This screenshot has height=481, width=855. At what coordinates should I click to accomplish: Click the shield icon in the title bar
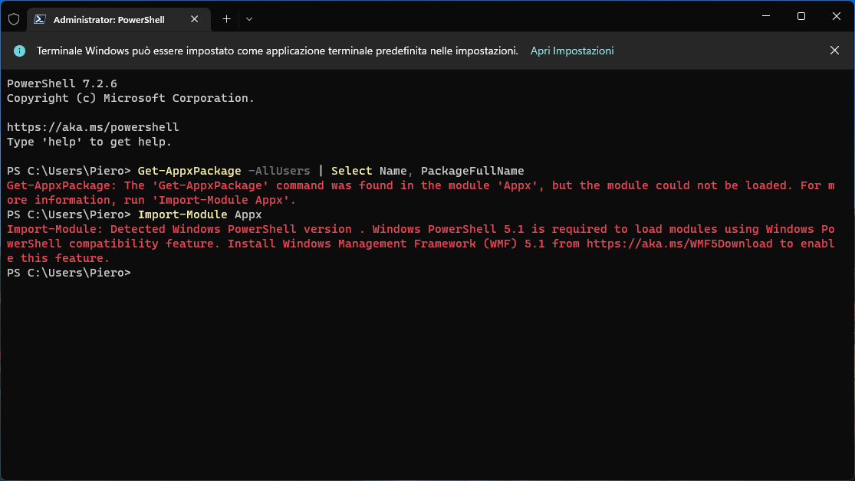pos(13,18)
